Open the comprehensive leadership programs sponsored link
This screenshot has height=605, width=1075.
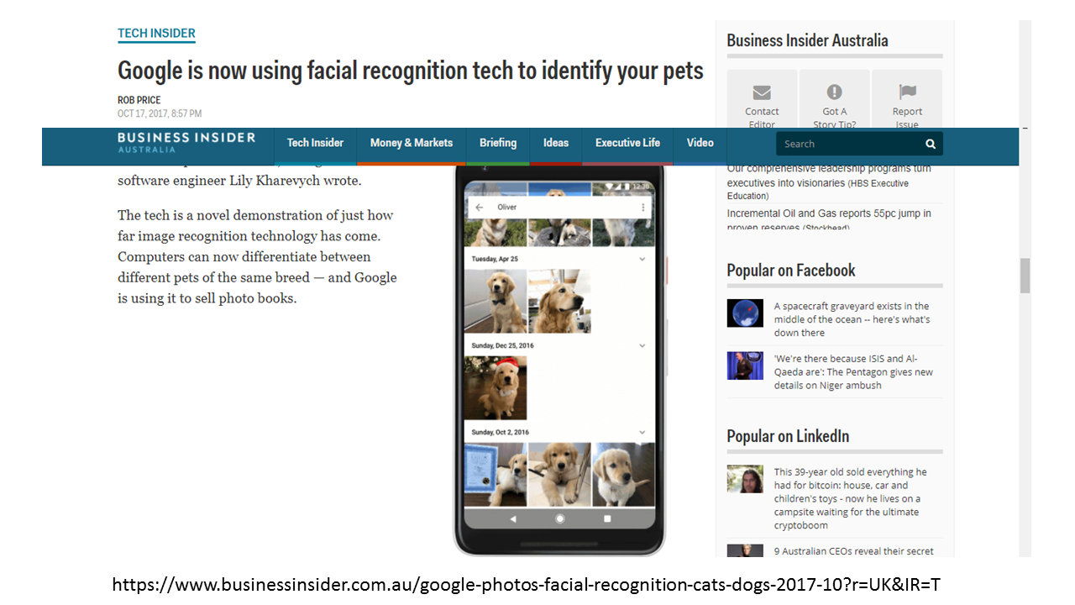(829, 181)
